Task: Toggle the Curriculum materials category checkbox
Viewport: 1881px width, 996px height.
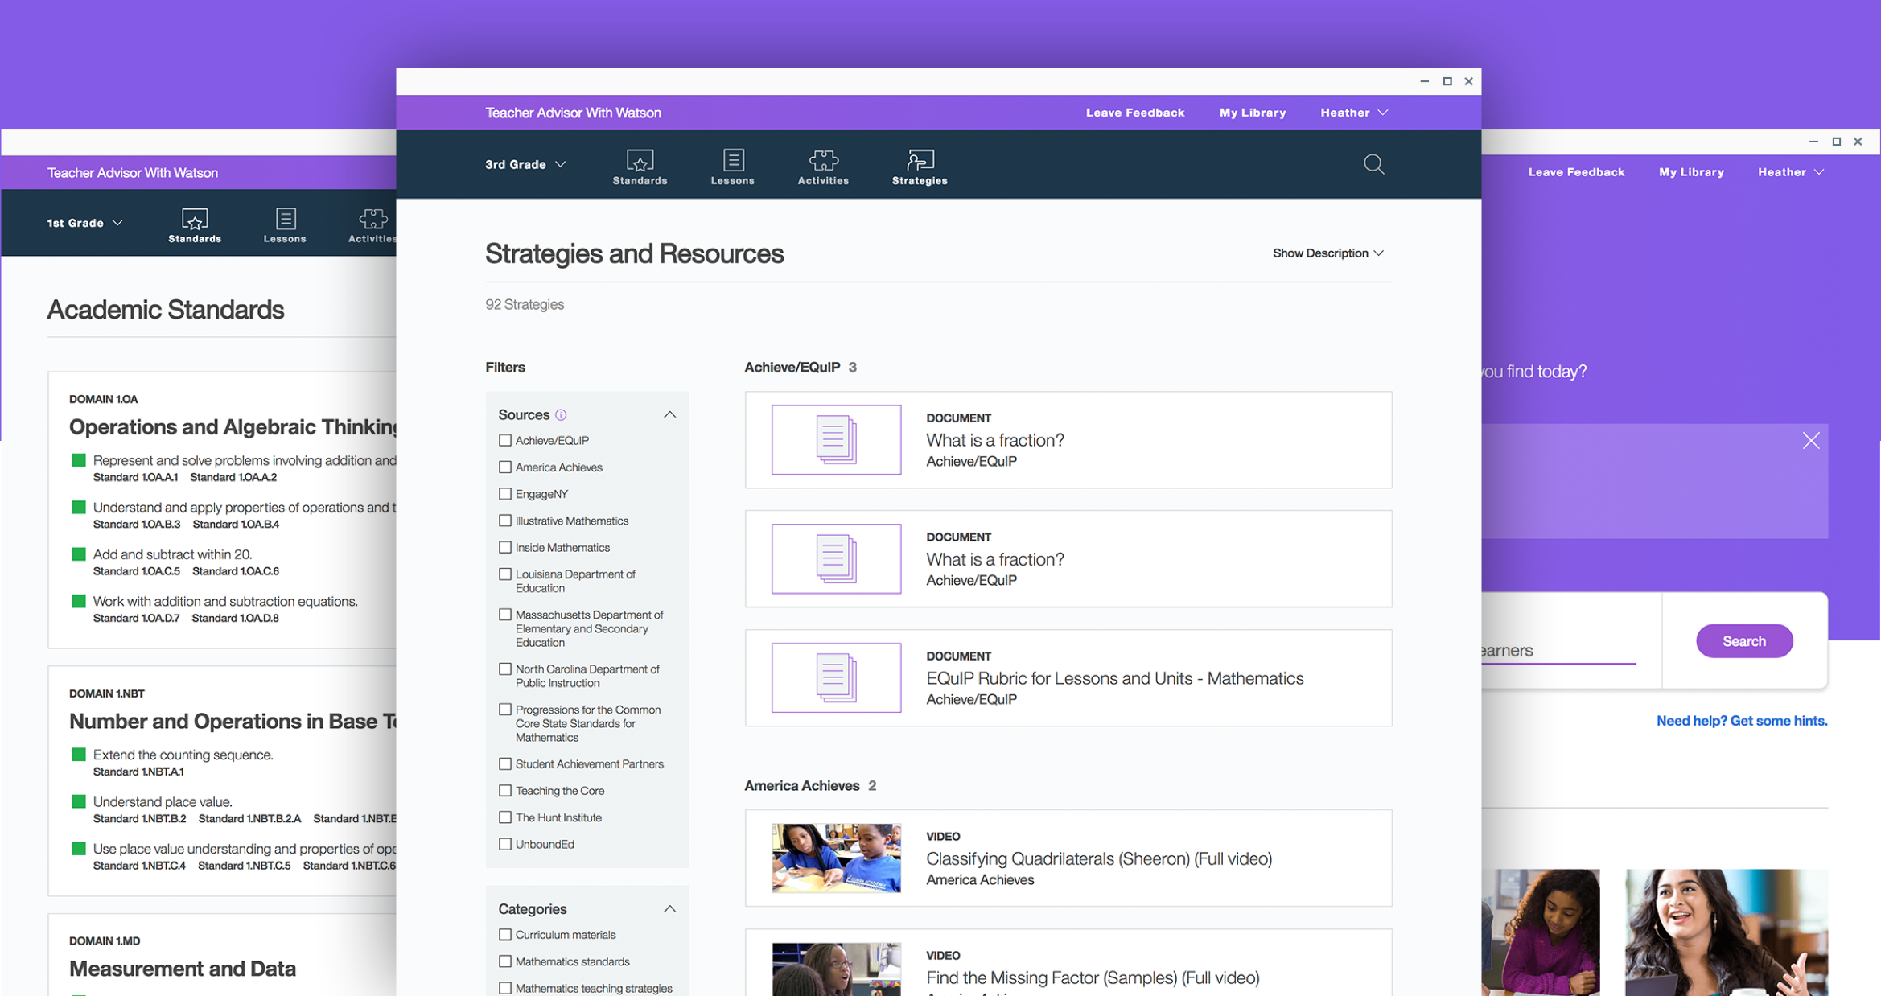Action: (505, 935)
